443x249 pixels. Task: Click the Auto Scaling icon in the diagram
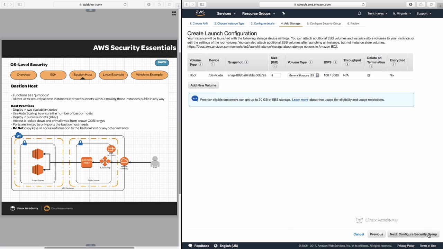tap(105, 161)
